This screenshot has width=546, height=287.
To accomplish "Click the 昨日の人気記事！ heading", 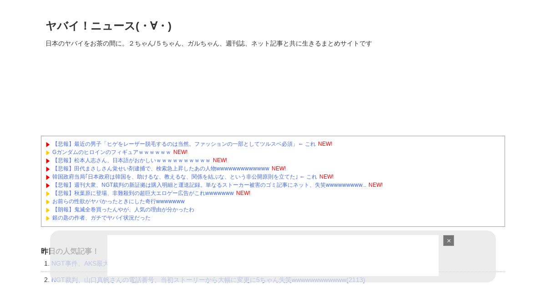I will (70, 251).
